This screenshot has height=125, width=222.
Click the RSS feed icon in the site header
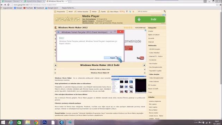coord(133,11)
